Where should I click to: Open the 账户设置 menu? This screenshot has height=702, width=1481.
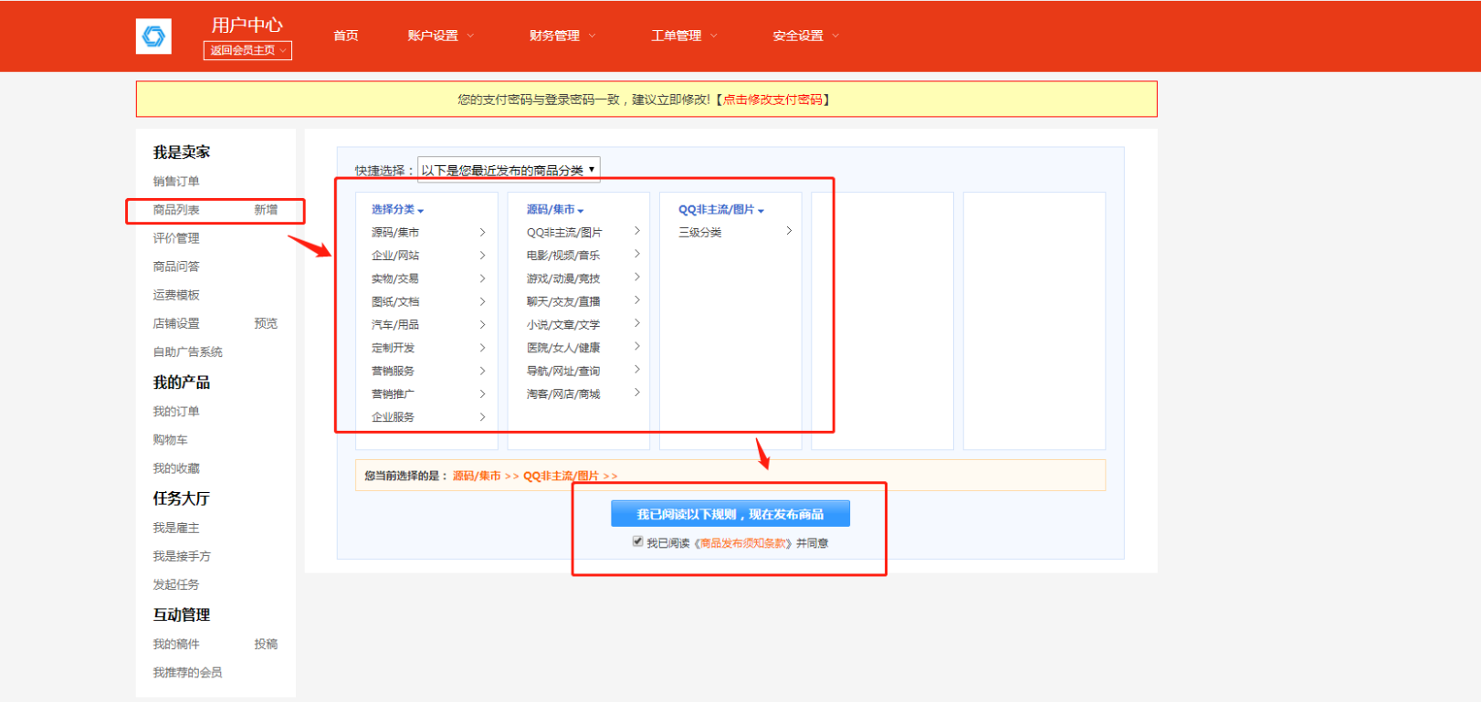440,36
